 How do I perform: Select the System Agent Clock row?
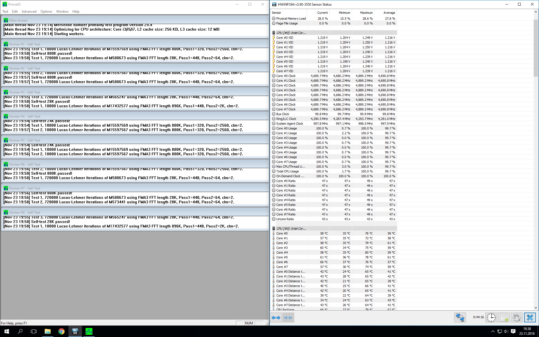coord(334,124)
